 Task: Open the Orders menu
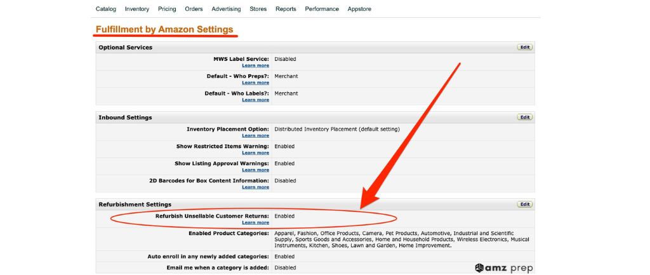tap(194, 9)
